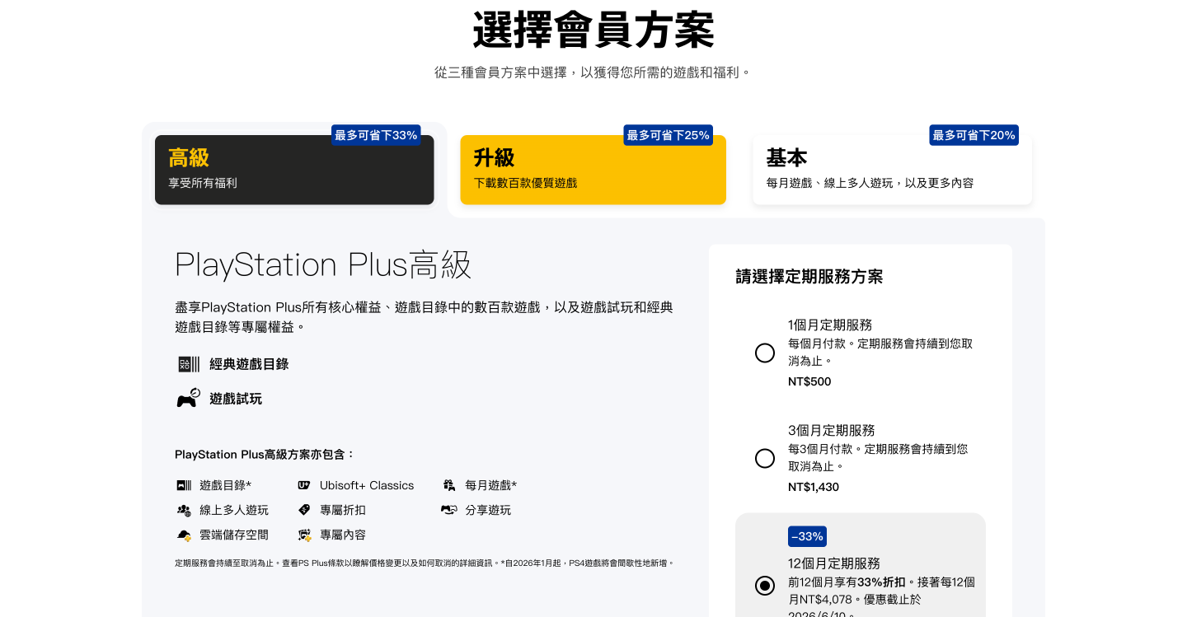Click the 最多可省下33% badge

pos(376,135)
